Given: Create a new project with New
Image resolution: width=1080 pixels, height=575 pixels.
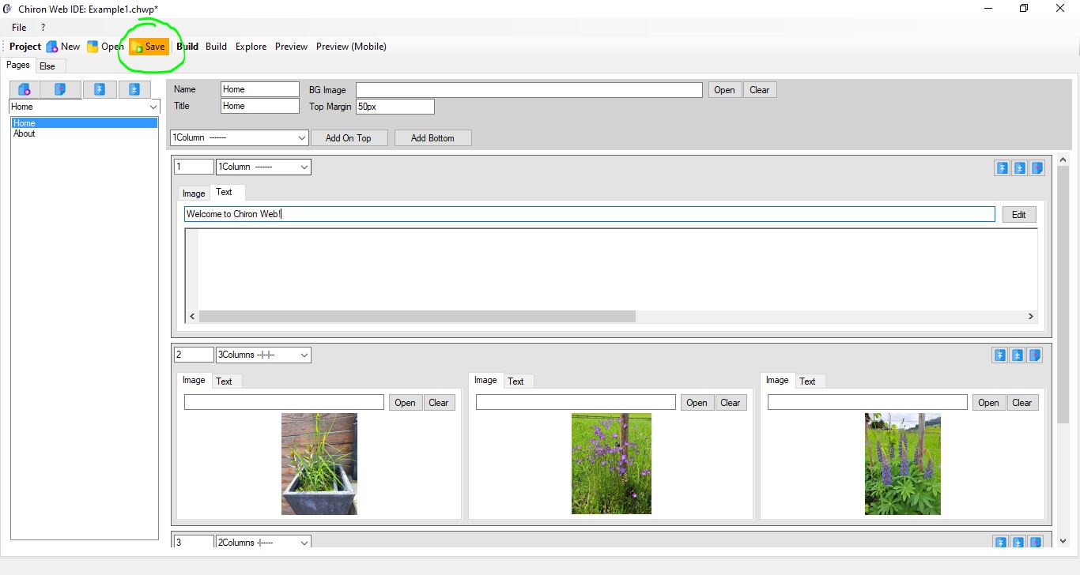Looking at the screenshot, I should point(63,47).
